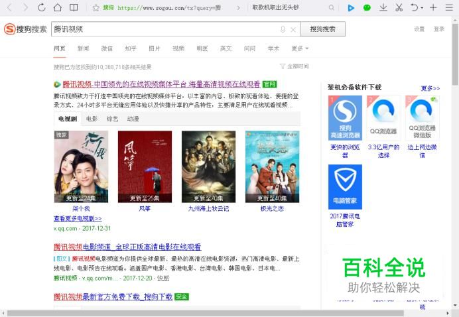Screen dimensions: 459x317
Task: Open the 极光之恋 drama poster
Action: pos(272,166)
